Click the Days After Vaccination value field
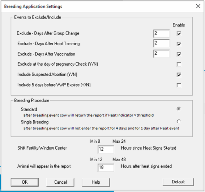Viewport: 205px width, 192px height. click(x=162, y=54)
